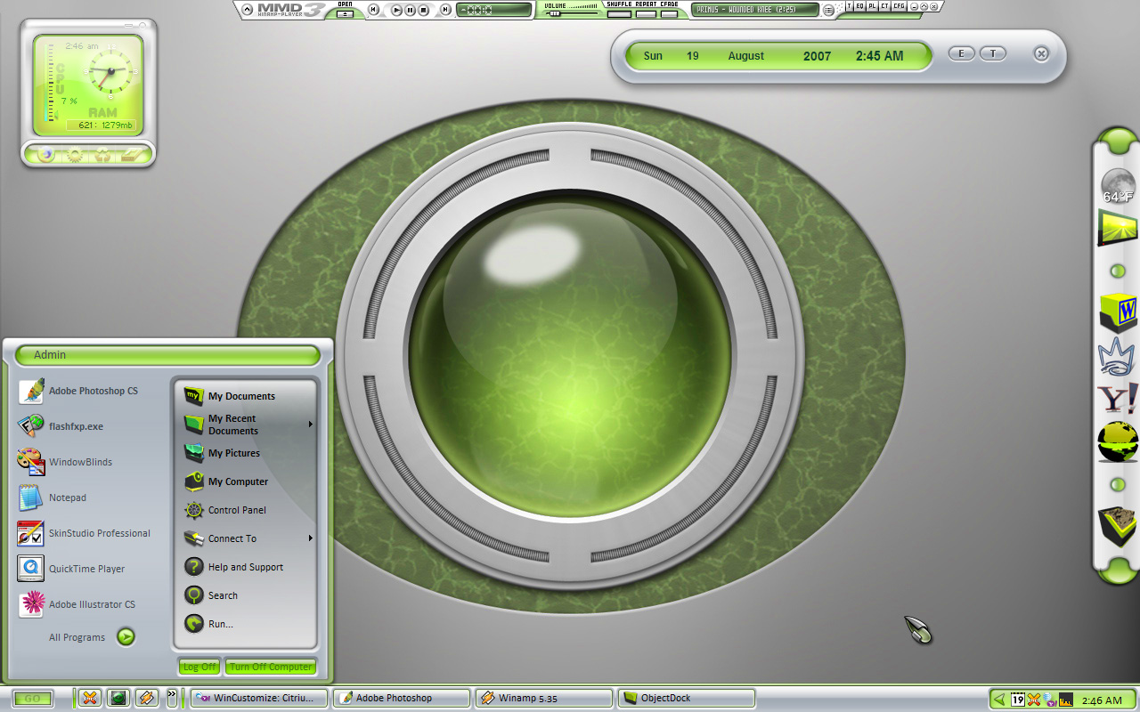This screenshot has height=712, width=1140.
Task: Stop playback in Winamp player
Action: pos(423,10)
